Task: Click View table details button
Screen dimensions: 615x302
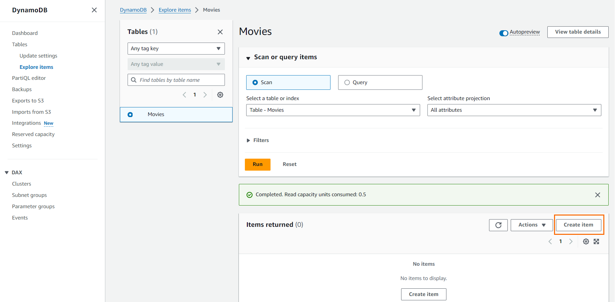Action: [578, 32]
